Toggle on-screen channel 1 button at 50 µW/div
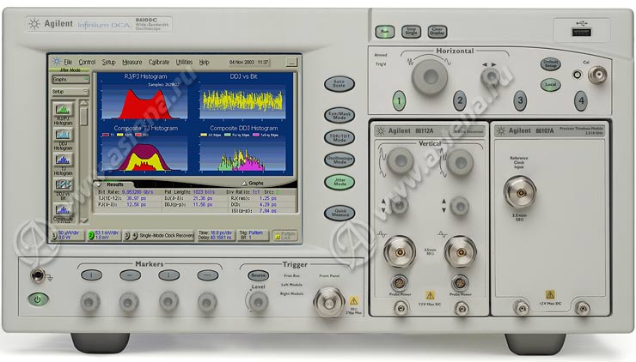Image resolution: width=636 pixels, height=362 pixels. click(55, 235)
